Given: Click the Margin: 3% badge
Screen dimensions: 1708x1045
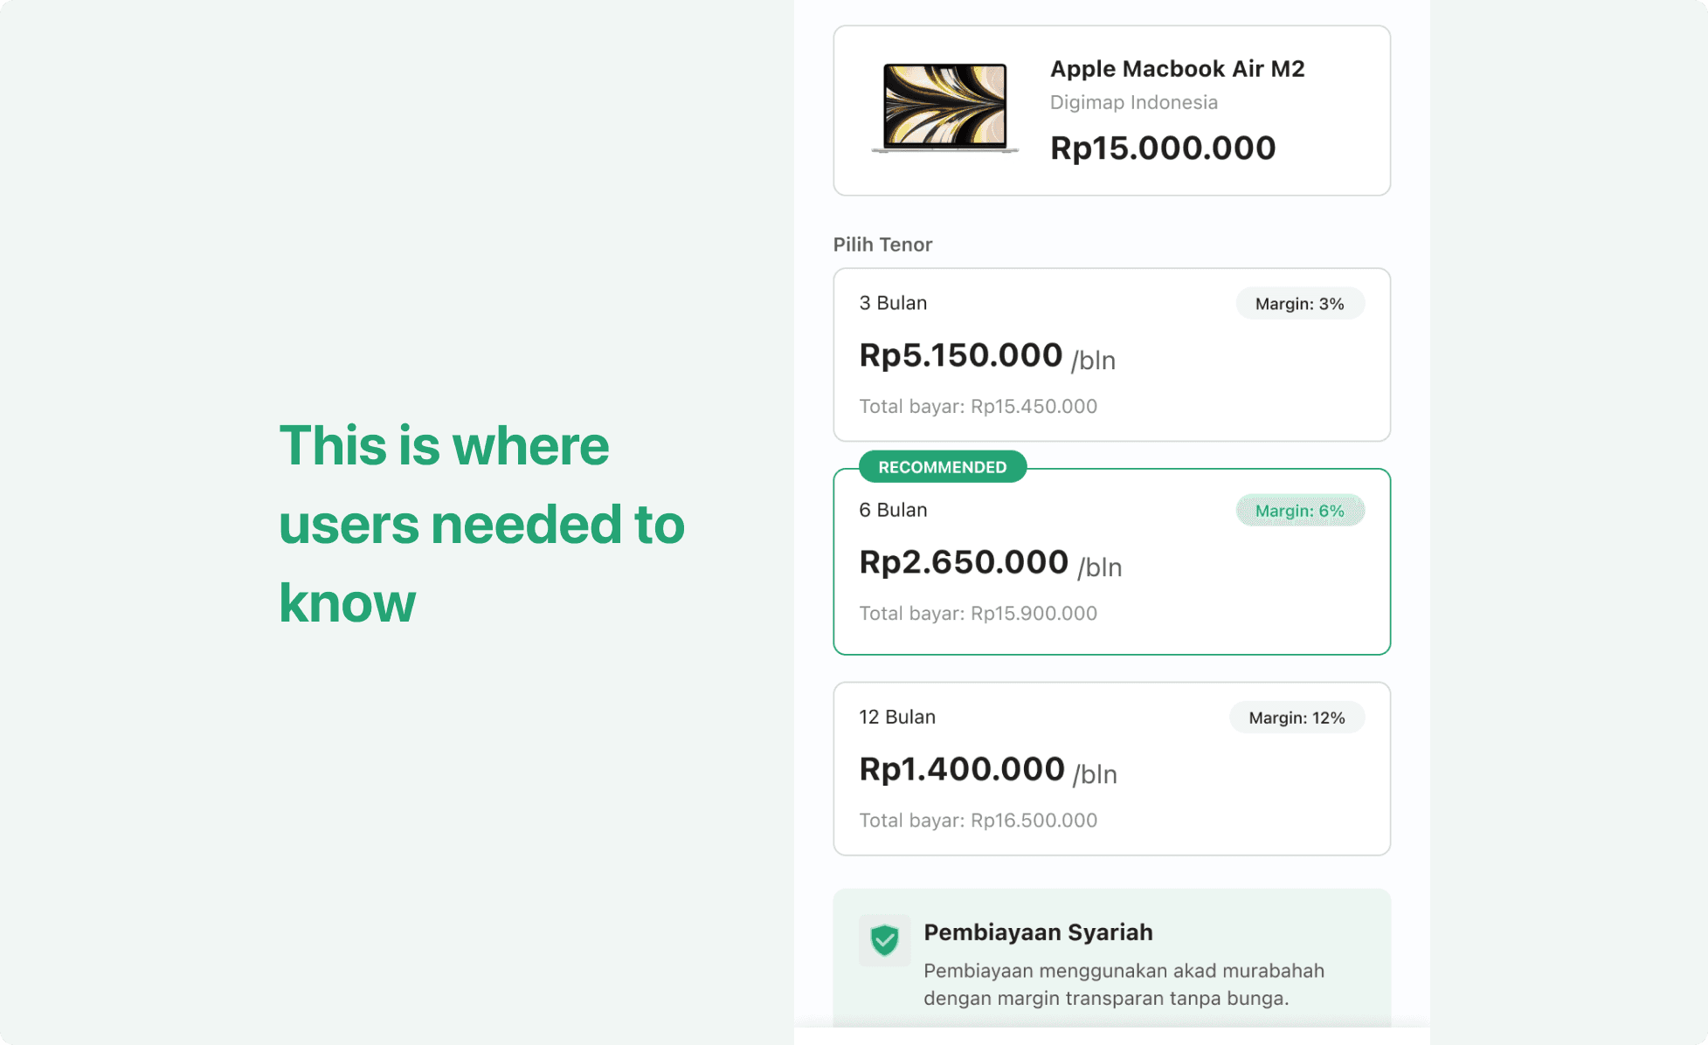Looking at the screenshot, I should 1299,304.
